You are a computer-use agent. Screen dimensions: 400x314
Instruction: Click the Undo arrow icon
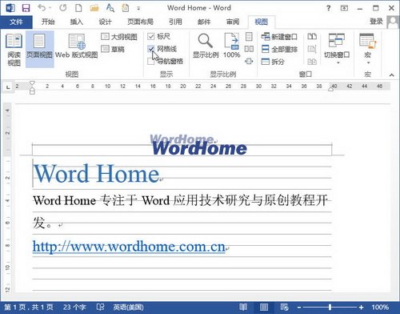42,7
